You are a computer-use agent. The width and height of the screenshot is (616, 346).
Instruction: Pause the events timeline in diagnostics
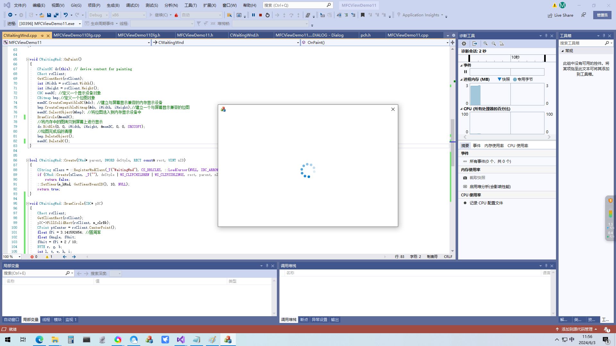tap(466, 72)
